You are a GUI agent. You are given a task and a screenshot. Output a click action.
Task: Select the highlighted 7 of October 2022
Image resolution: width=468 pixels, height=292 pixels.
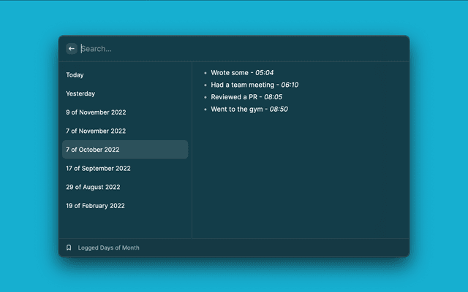tap(93, 150)
